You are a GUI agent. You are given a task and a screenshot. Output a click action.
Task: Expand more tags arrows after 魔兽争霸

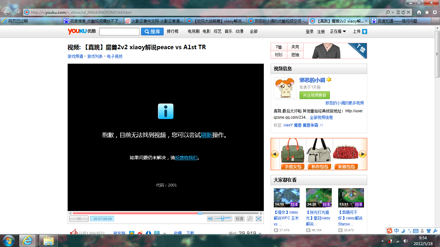321,125
